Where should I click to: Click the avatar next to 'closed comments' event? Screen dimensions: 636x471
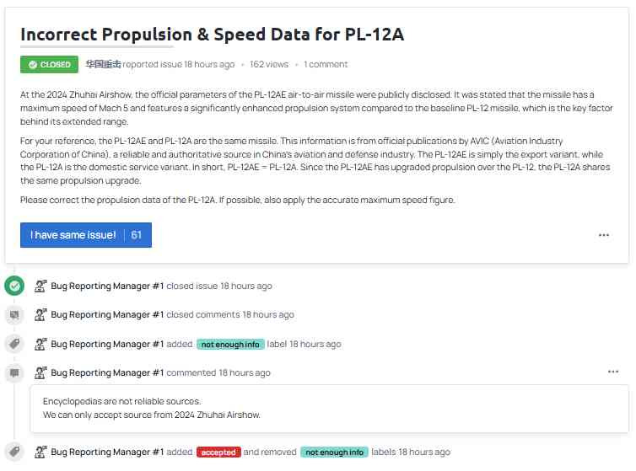tap(40, 314)
